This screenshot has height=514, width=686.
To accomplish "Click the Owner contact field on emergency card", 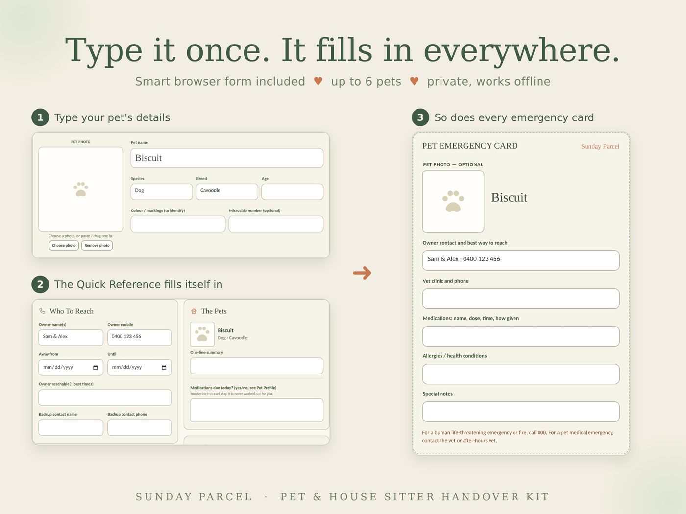I will [x=521, y=260].
